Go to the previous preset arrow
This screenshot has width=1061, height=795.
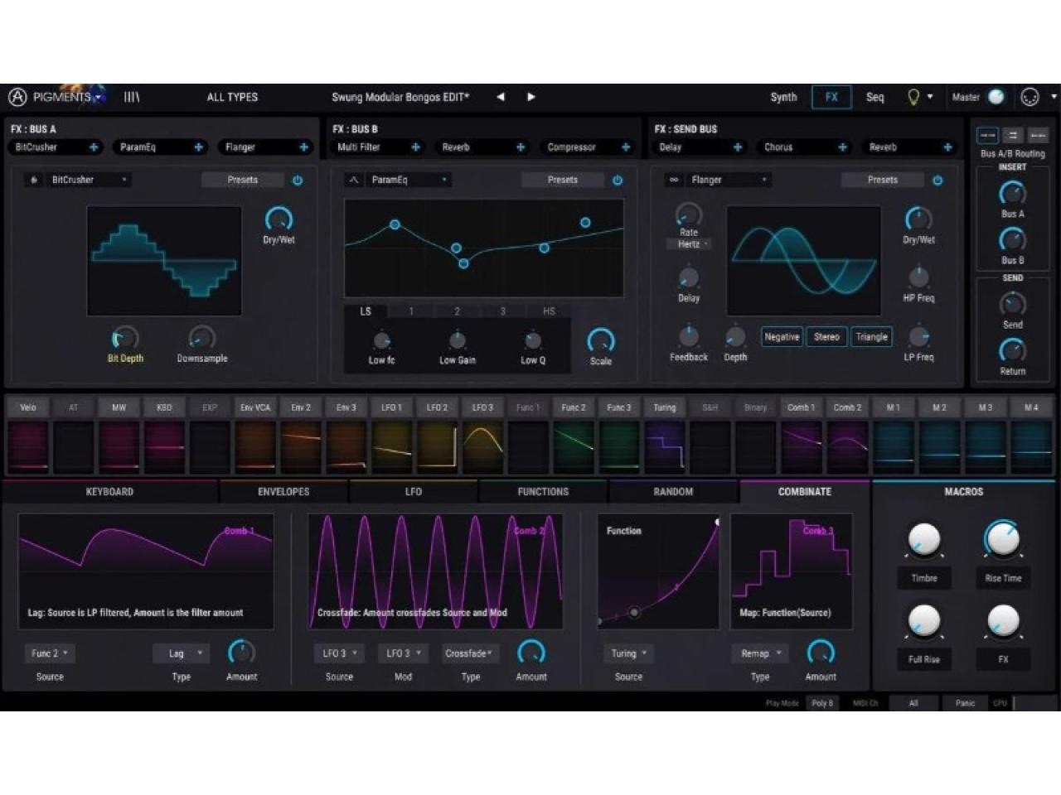click(x=501, y=97)
